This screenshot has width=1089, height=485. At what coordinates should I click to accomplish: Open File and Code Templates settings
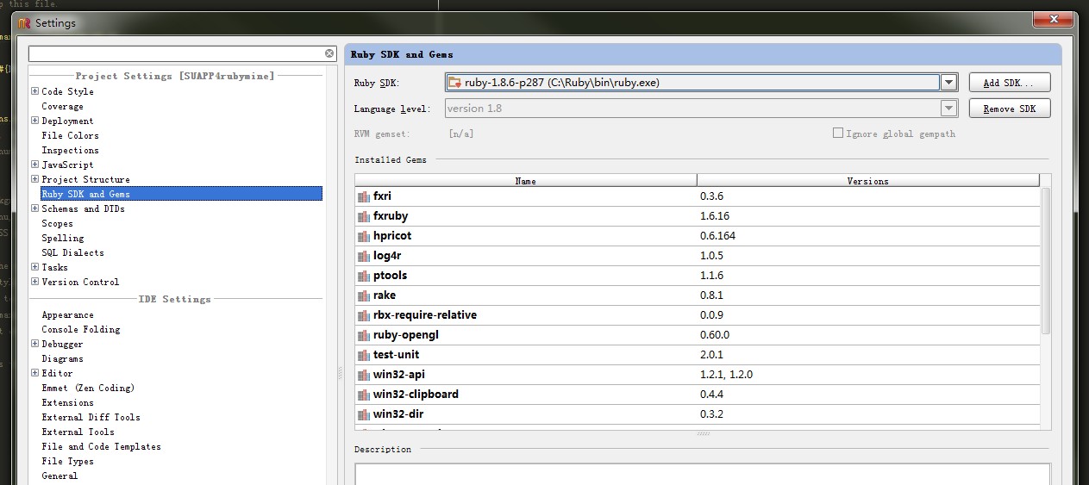point(101,447)
